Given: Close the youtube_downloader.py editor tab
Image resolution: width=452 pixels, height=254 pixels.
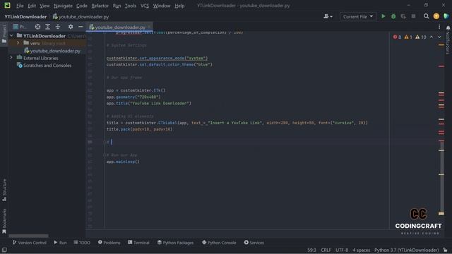Looking at the screenshot, I should 149,27.
